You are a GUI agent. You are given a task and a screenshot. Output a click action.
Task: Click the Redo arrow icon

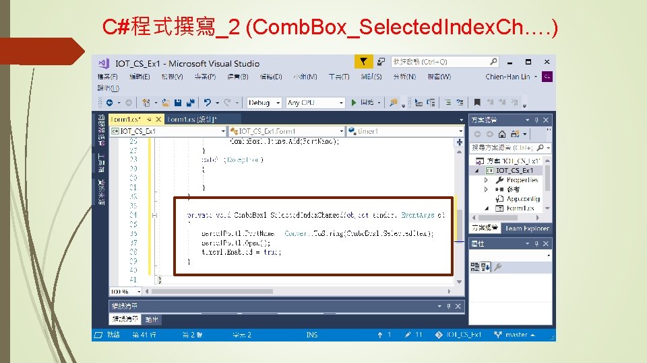pyautogui.click(x=227, y=102)
